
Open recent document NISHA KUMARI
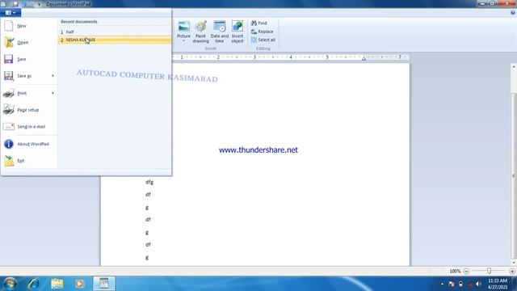click(115, 40)
